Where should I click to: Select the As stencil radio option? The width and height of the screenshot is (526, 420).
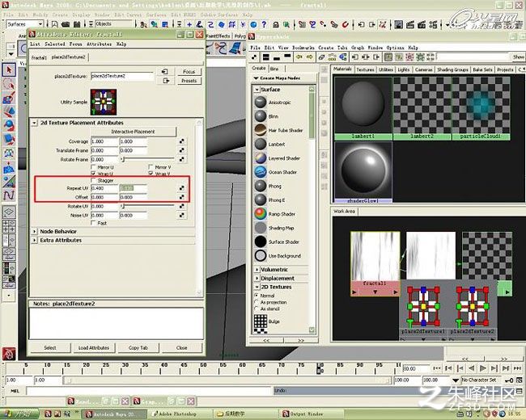point(257,309)
